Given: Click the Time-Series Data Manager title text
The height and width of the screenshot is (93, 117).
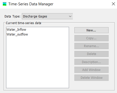Looking at the screenshot, I should (x=31, y=4).
